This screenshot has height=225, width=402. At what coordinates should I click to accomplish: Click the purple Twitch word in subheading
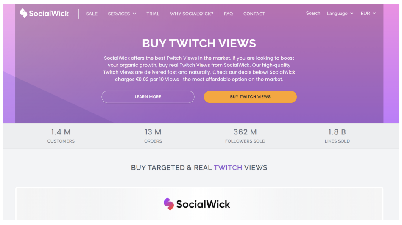(x=228, y=167)
